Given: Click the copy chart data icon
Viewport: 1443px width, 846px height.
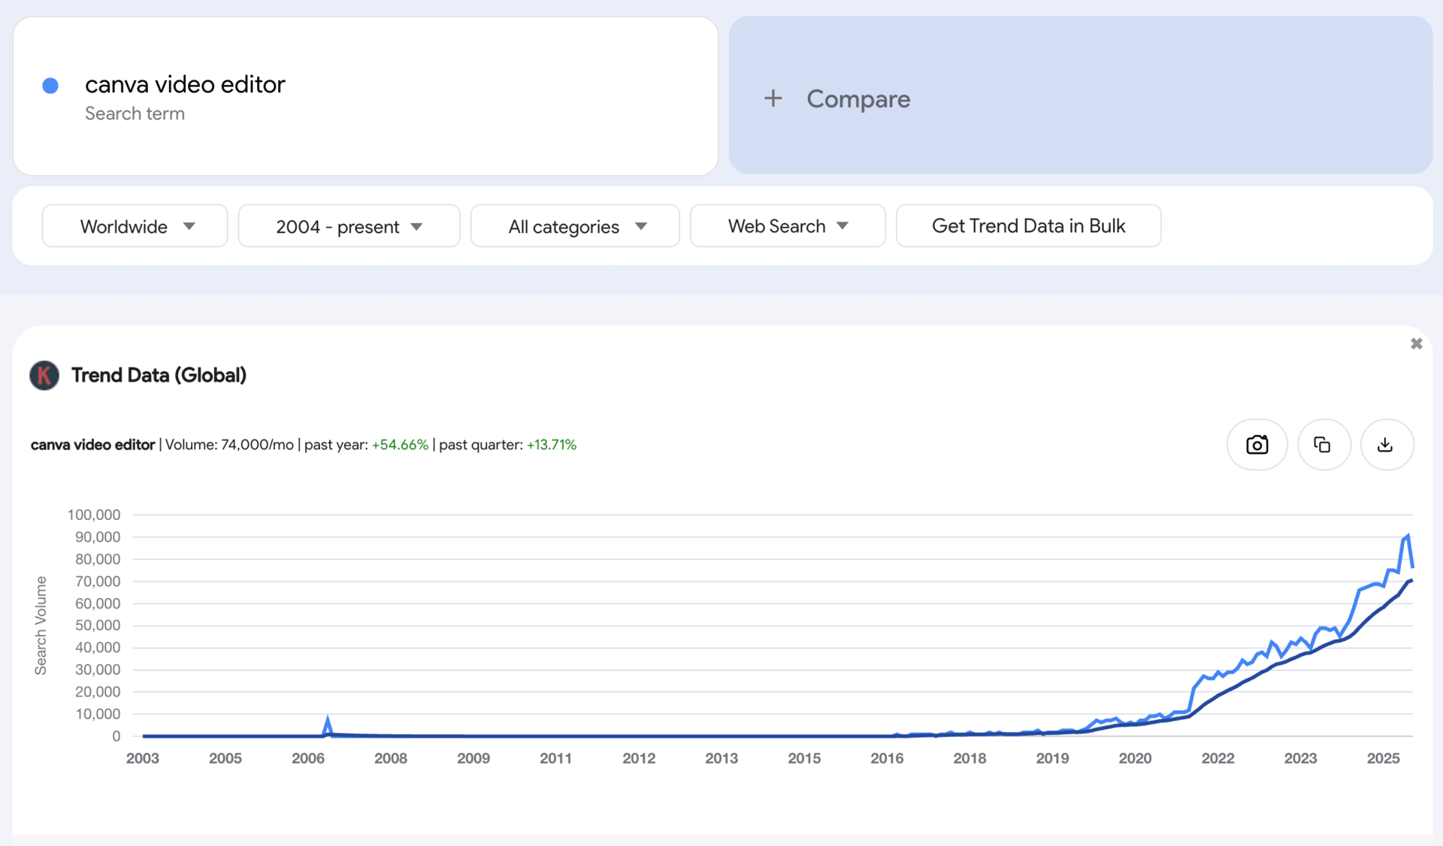Looking at the screenshot, I should coord(1322,445).
